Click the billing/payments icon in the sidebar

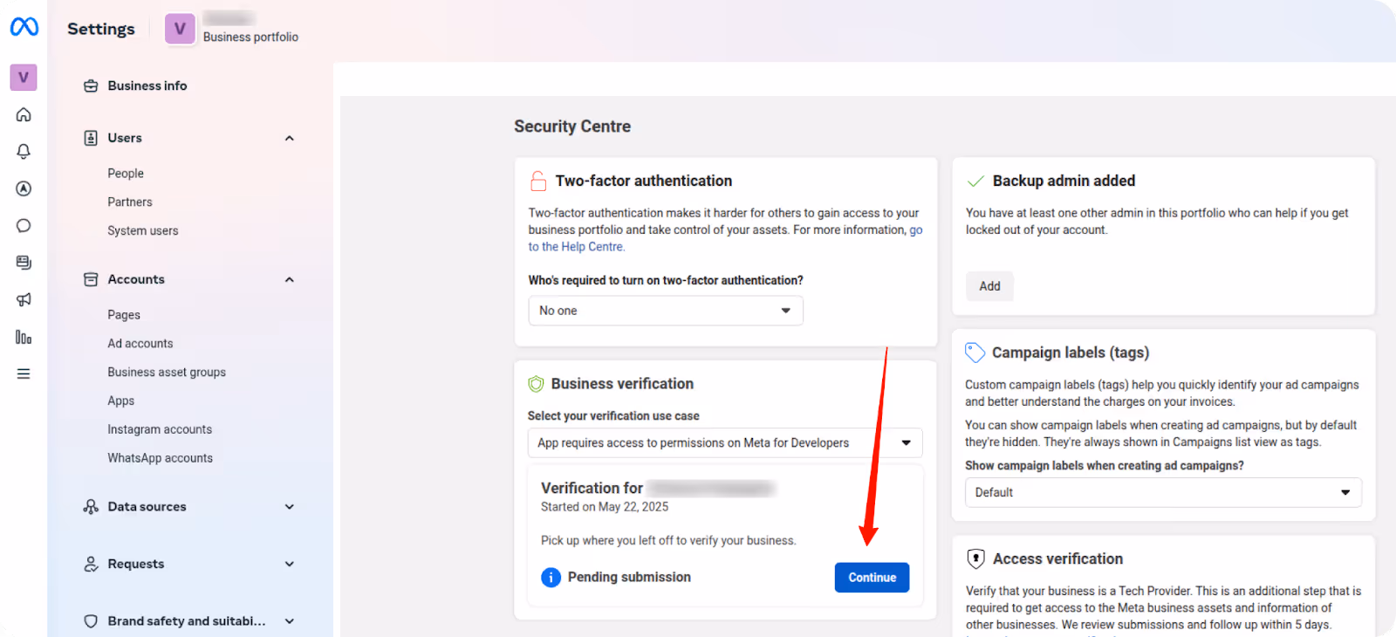pos(23,262)
